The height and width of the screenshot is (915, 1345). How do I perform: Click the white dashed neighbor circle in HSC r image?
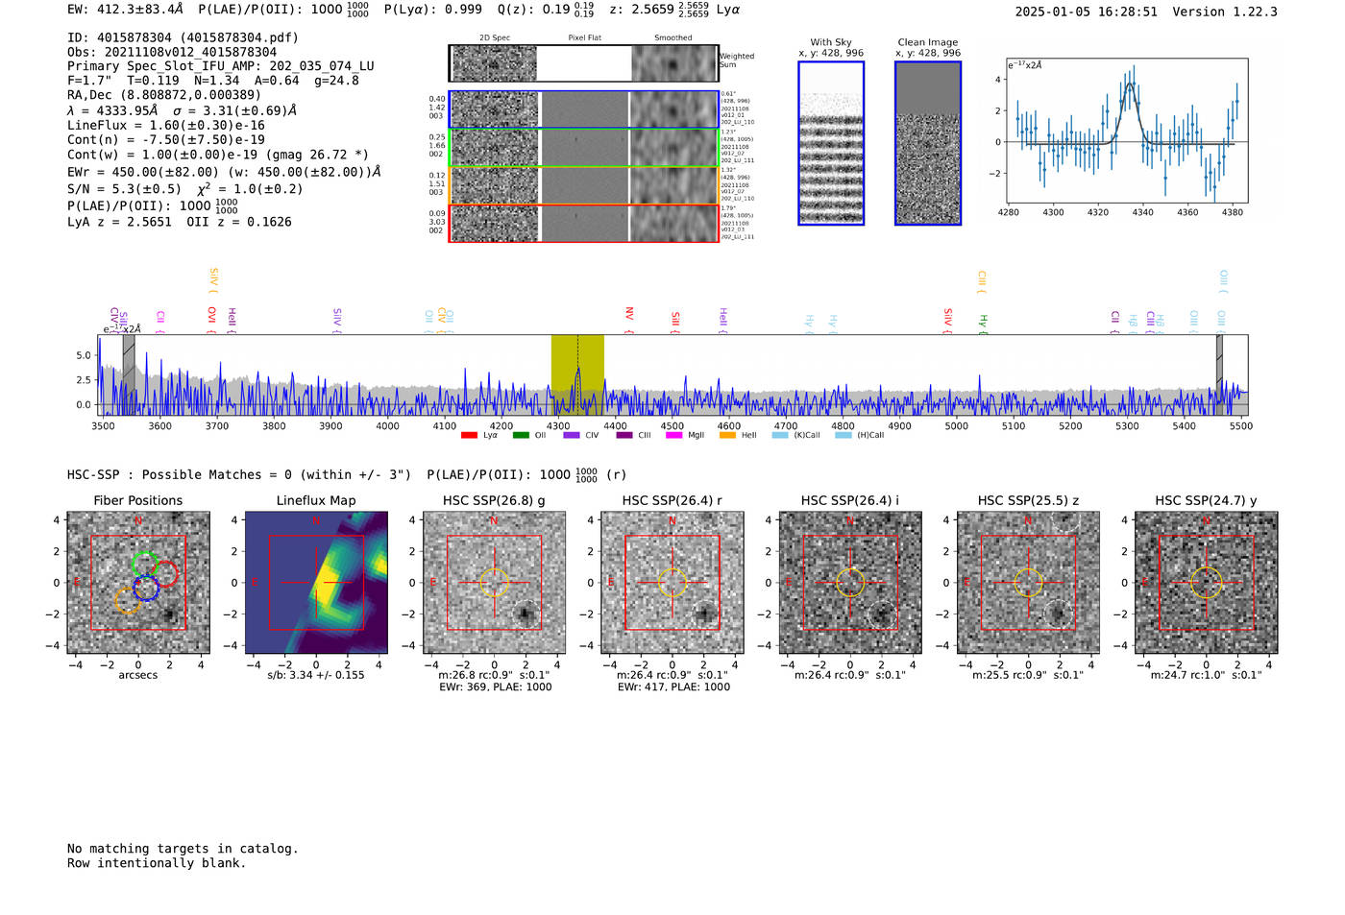click(x=704, y=614)
